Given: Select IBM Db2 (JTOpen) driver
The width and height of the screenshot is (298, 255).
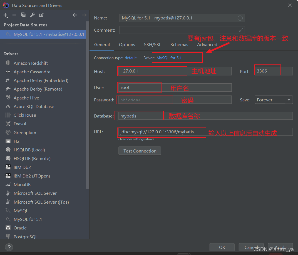Looking at the screenshot, I should [x=32, y=176].
